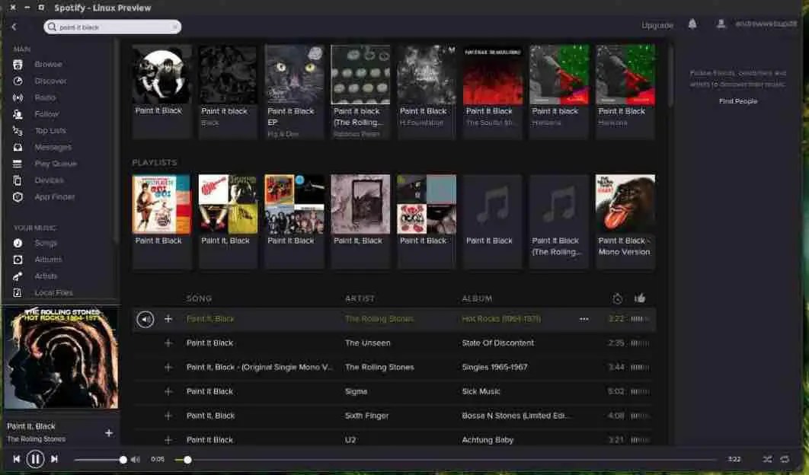Open more options for the Hot Rocks row

(x=584, y=319)
